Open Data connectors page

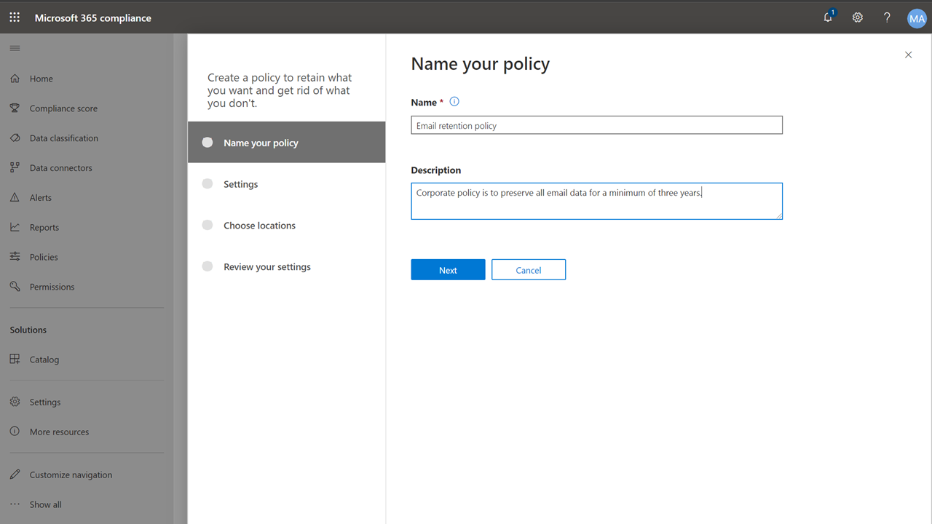pyautogui.click(x=61, y=168)
